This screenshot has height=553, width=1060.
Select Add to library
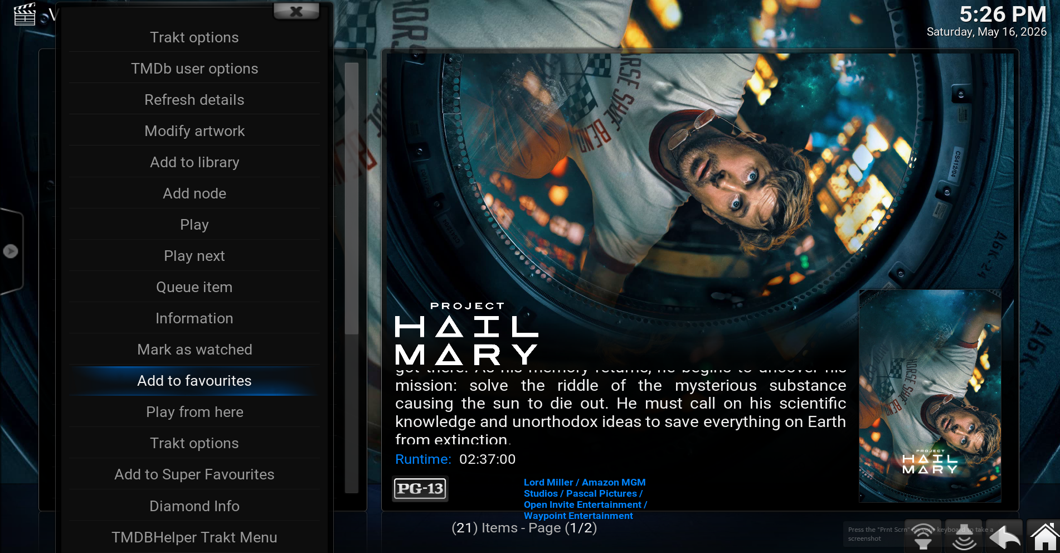(195, 162)
